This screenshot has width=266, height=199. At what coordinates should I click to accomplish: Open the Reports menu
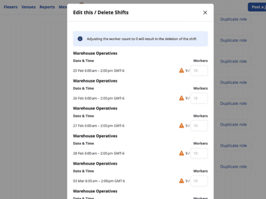pyautogui.click(x=47, y=7)
